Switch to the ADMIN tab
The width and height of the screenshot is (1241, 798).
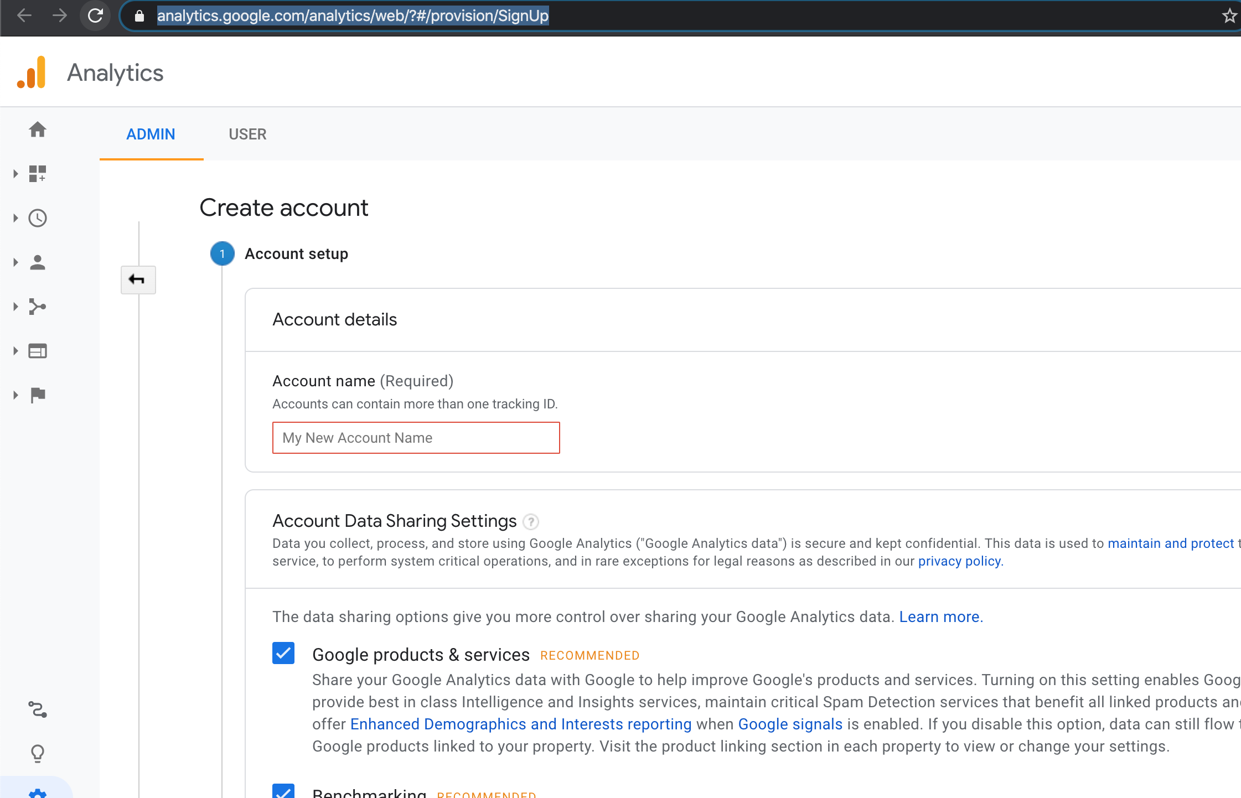tap(151, 134)
